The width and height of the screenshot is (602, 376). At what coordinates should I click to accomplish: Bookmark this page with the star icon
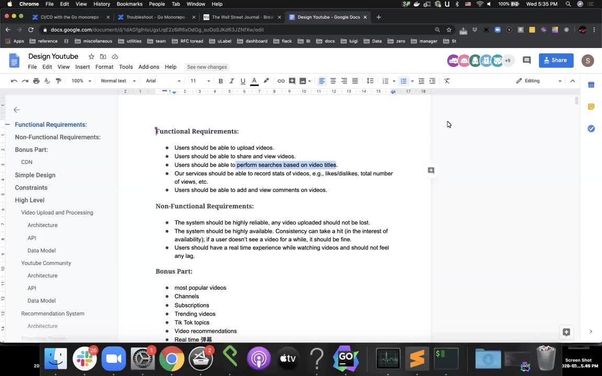click(449, 30)
